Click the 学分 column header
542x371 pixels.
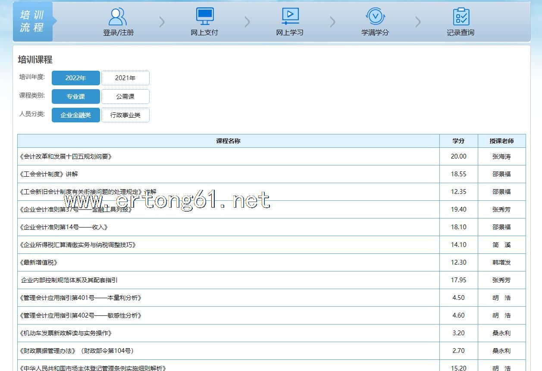pos(458,141)
